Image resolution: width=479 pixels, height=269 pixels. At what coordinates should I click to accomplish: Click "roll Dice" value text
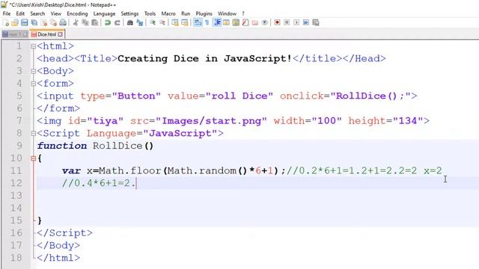(x=239, y=96)
